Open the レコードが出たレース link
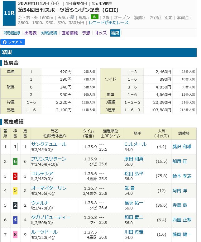Screen dimensions: 201x242 [x=109, y=23]
